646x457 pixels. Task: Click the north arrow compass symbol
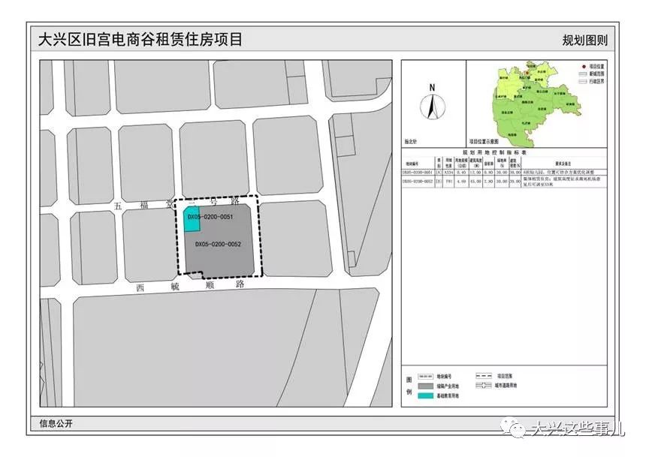point(432,107)
